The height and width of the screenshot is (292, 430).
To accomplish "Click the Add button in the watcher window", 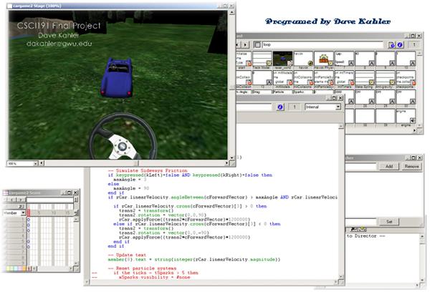I will [389, 166].
